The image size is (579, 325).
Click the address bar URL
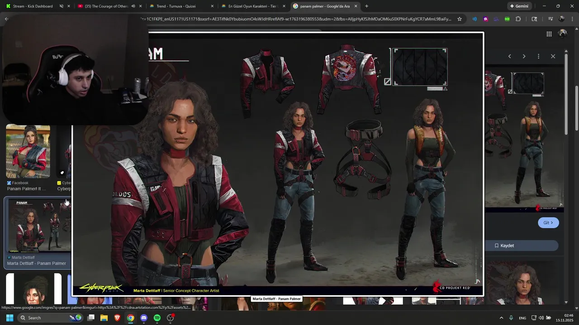click(x=296, y=19)
